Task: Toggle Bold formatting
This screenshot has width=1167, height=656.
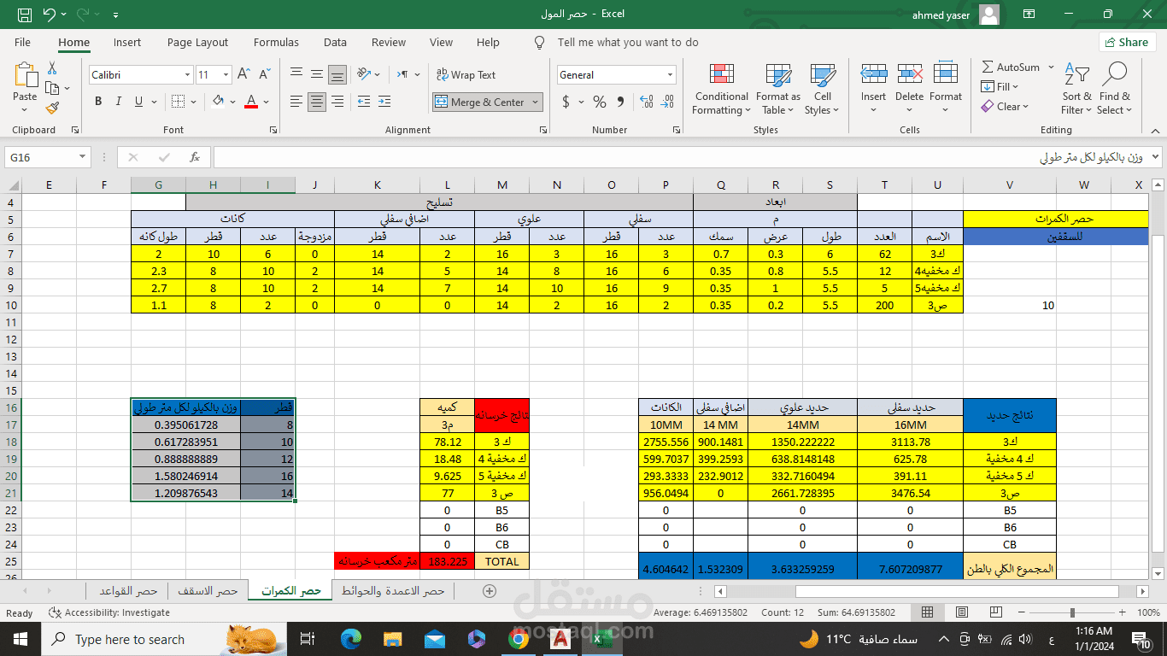Action: 98,102
